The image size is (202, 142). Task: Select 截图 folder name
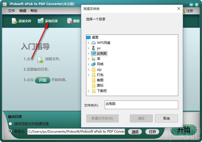click(x=100, y=80)
